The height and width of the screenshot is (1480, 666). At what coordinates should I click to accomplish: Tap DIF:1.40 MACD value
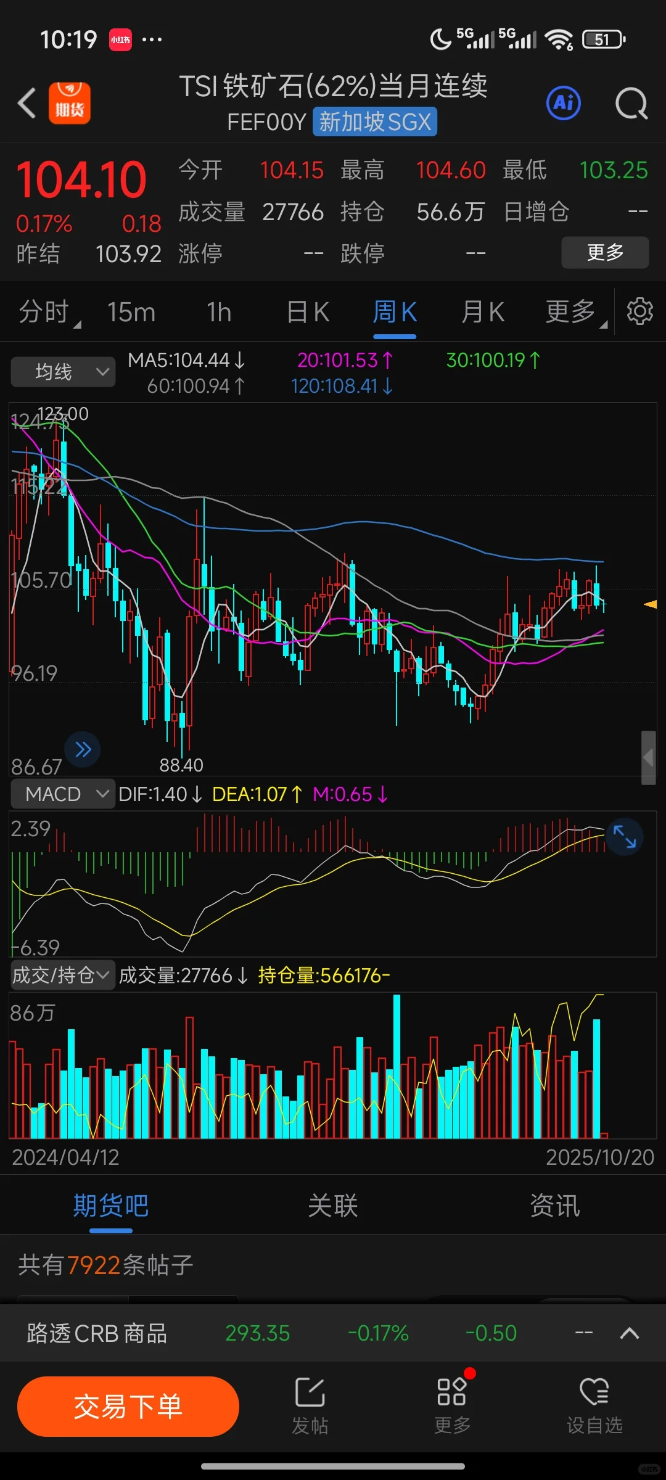click(x=160, y=794)
